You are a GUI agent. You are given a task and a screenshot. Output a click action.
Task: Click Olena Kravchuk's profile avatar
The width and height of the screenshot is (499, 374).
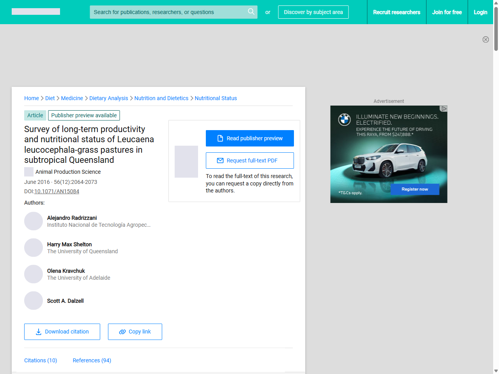tap(34, 274)
